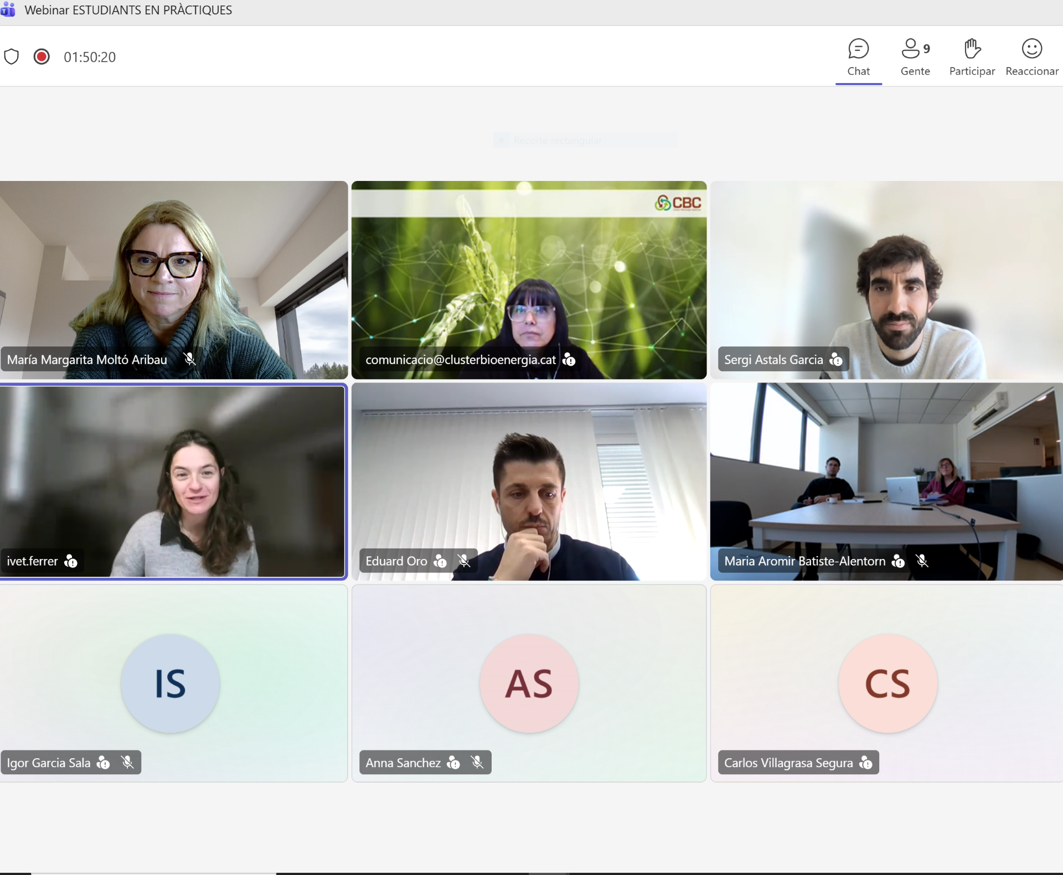
Task: Click the external user badge beside Sergi Astals Garcia
Action: pyautogui.click(x=836, y=360)
